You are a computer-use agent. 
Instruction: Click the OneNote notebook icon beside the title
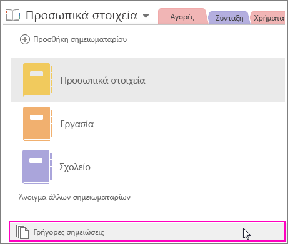[13, 15]
